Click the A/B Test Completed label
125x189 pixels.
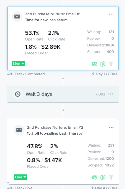(26, 74)
